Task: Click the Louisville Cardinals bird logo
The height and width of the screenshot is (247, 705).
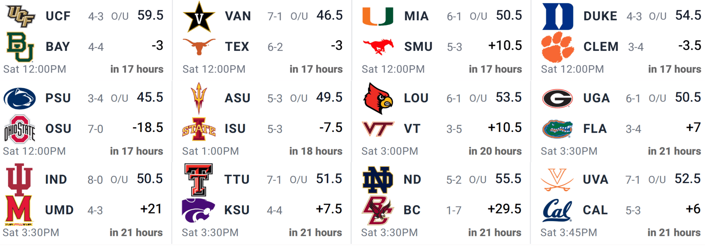Action: [x=378, y=98]
